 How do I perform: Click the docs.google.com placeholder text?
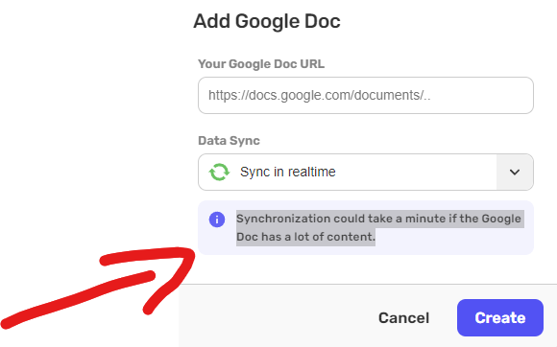(320, 95)
